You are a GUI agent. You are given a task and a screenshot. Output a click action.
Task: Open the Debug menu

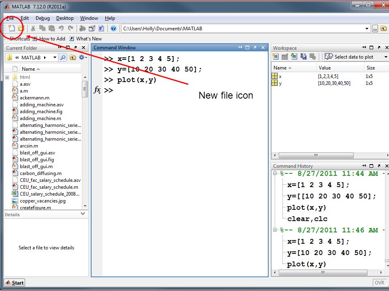tap(43, 18)
